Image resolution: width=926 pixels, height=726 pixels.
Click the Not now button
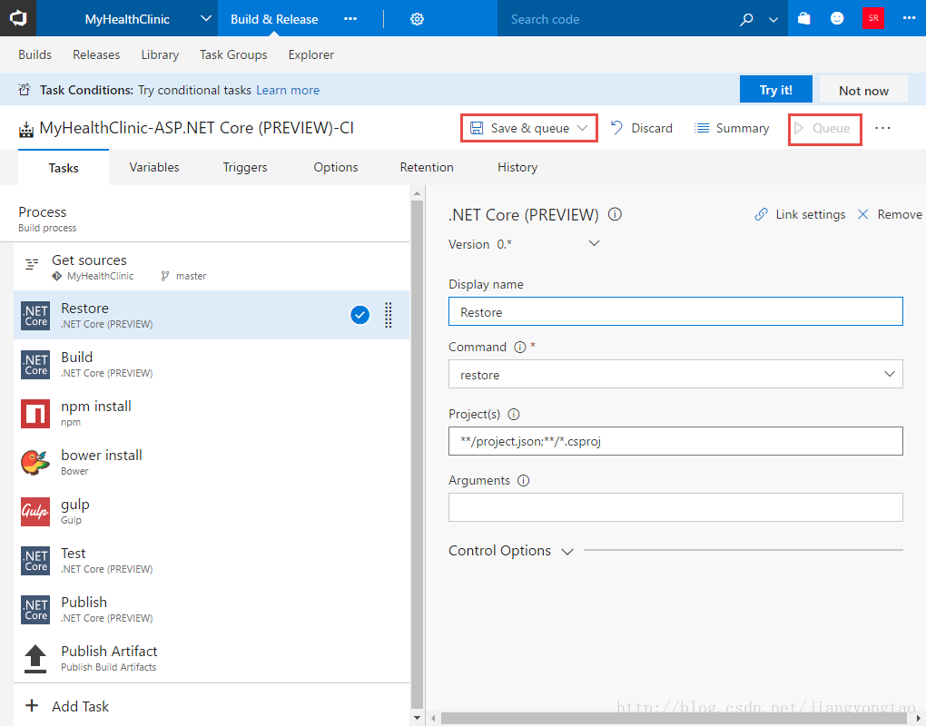[863, 91]
